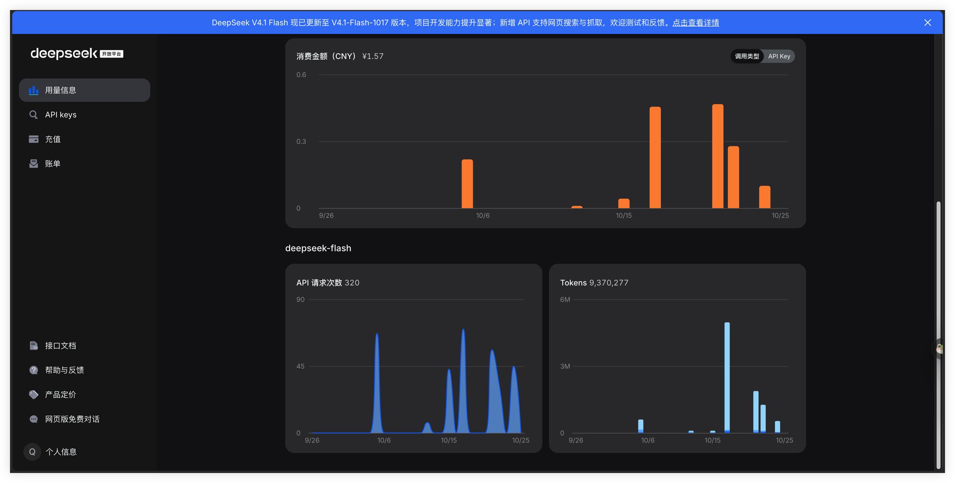955x483 pixels.
Task: Click the 开放平台 badge next to logo
Action: tap(111, 54)
